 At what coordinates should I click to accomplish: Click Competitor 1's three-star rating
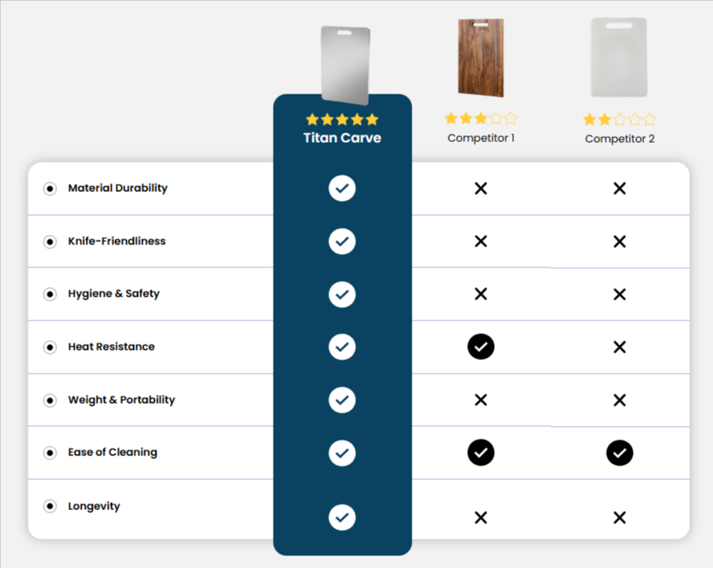tap(481, 119)
